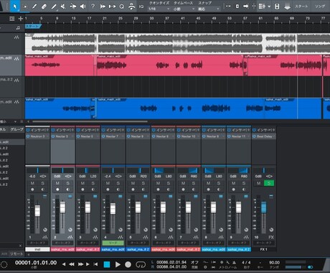Select the Range tool
330x273 pixels.
25,6
